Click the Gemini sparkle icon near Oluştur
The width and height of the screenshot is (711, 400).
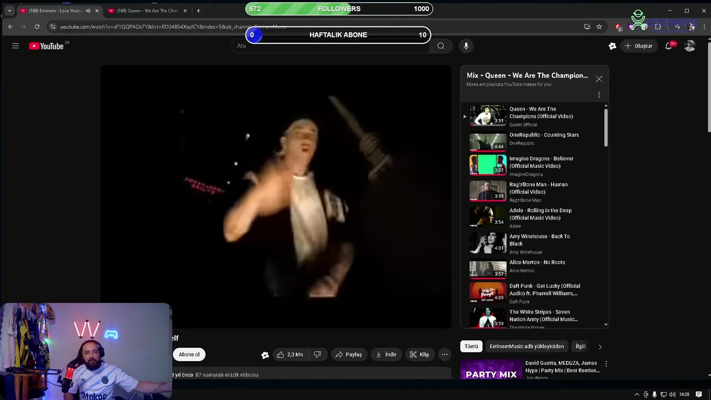tap(612, 46)
